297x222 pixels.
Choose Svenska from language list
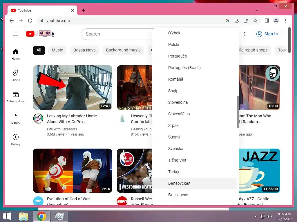pyautogui.click(x=194, y=149)
